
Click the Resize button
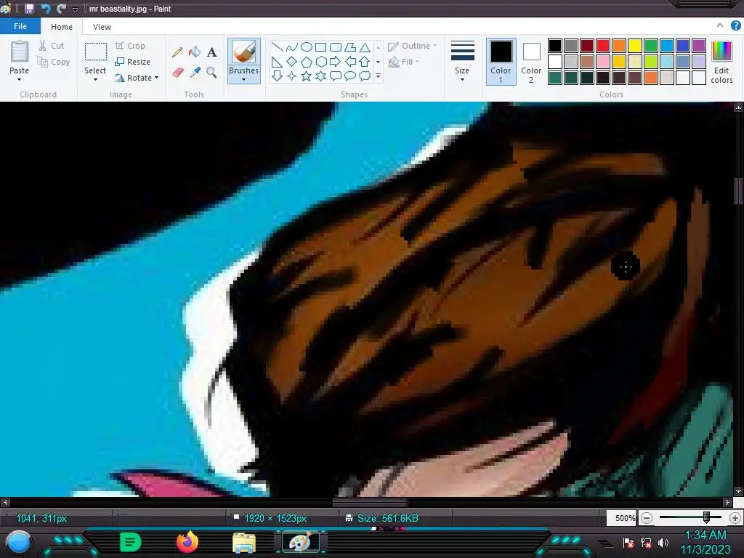133,62
